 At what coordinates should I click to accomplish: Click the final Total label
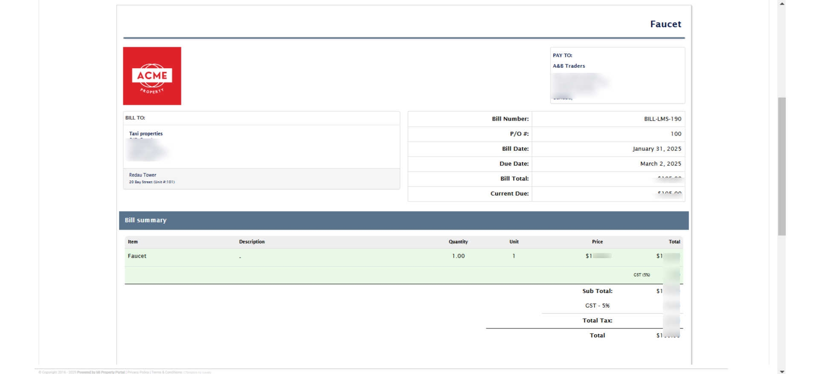pyautogui.click(x=597, y=336)
